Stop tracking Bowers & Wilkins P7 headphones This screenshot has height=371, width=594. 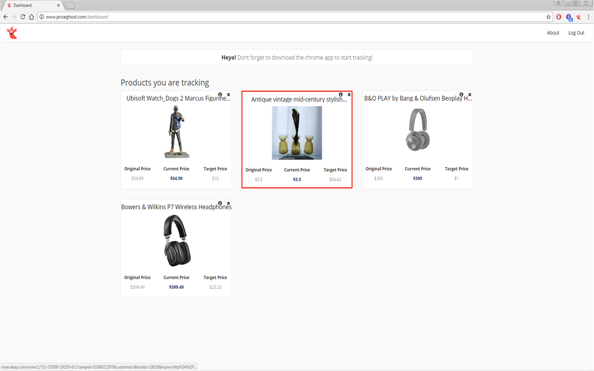[228, 203]
